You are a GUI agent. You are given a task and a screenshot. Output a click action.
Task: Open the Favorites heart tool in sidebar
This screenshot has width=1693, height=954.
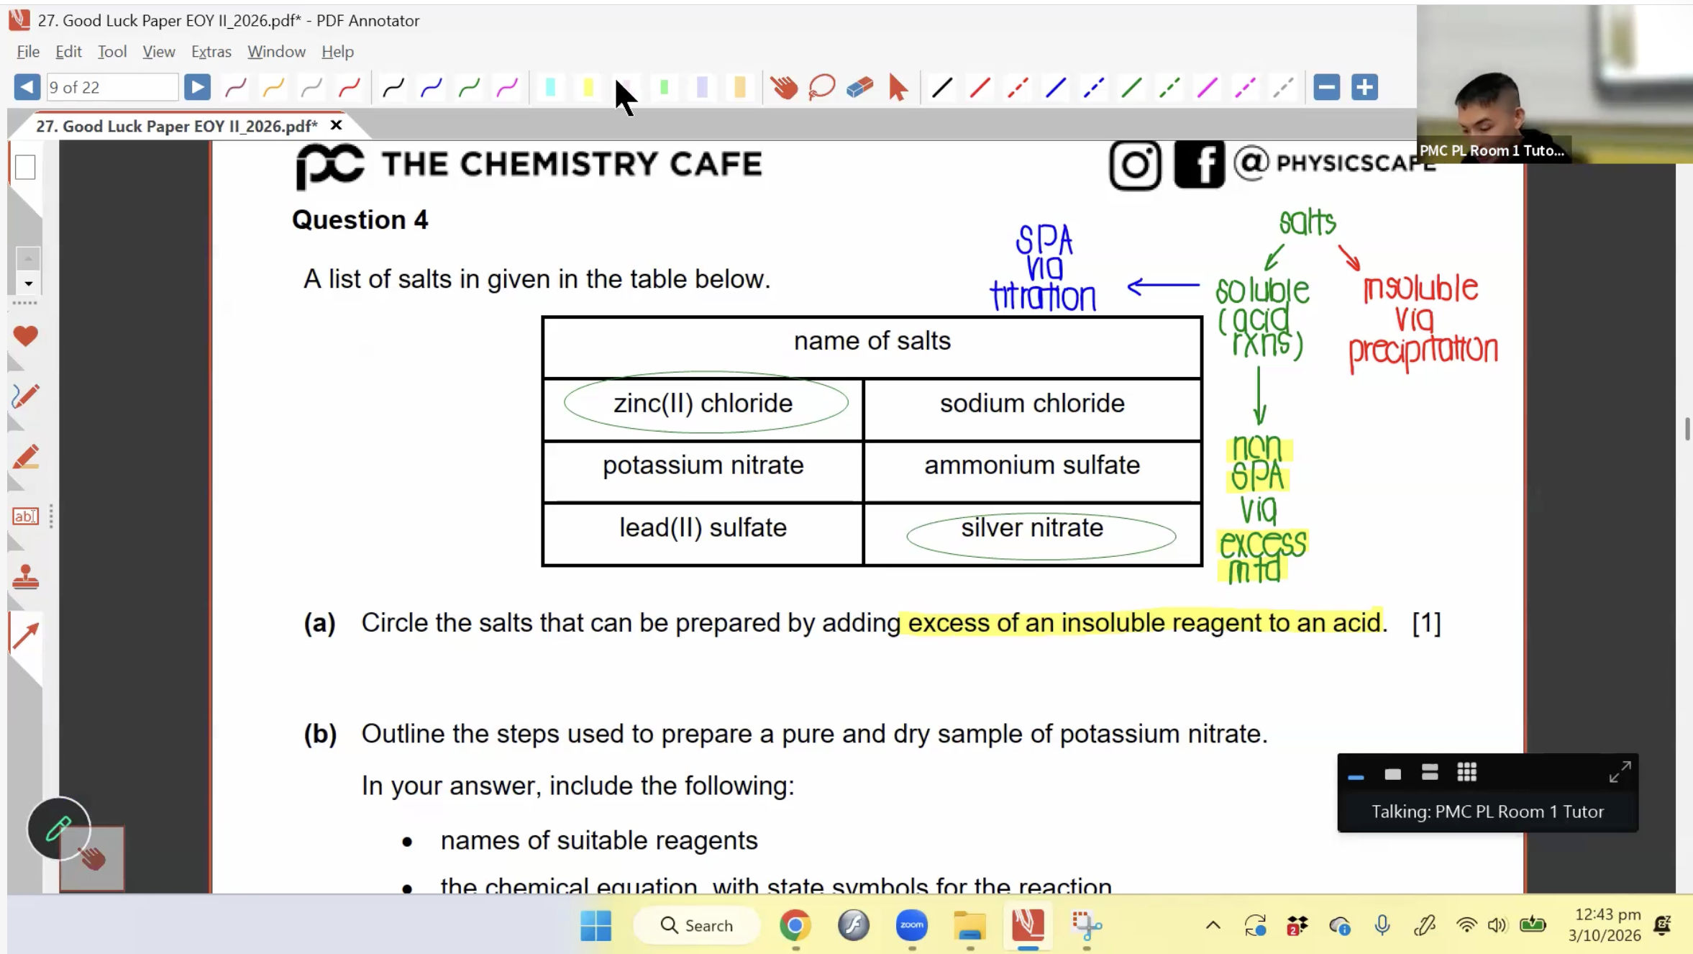pos(25,336)
